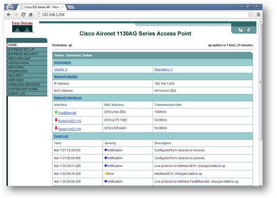Click the scrollbar up arrow
The height and width of the screenshot is (198, 277).
pyautogui.click(x=261, y=22)
